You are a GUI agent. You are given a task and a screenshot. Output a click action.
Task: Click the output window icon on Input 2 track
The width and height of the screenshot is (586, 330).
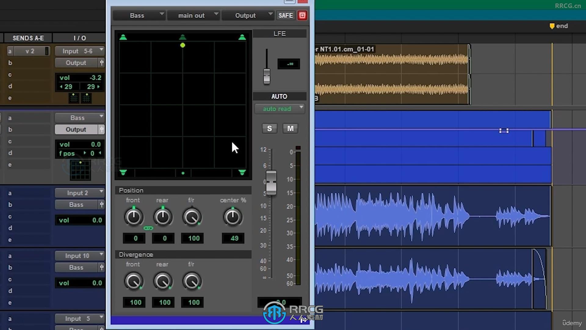[x=102, y=204]
